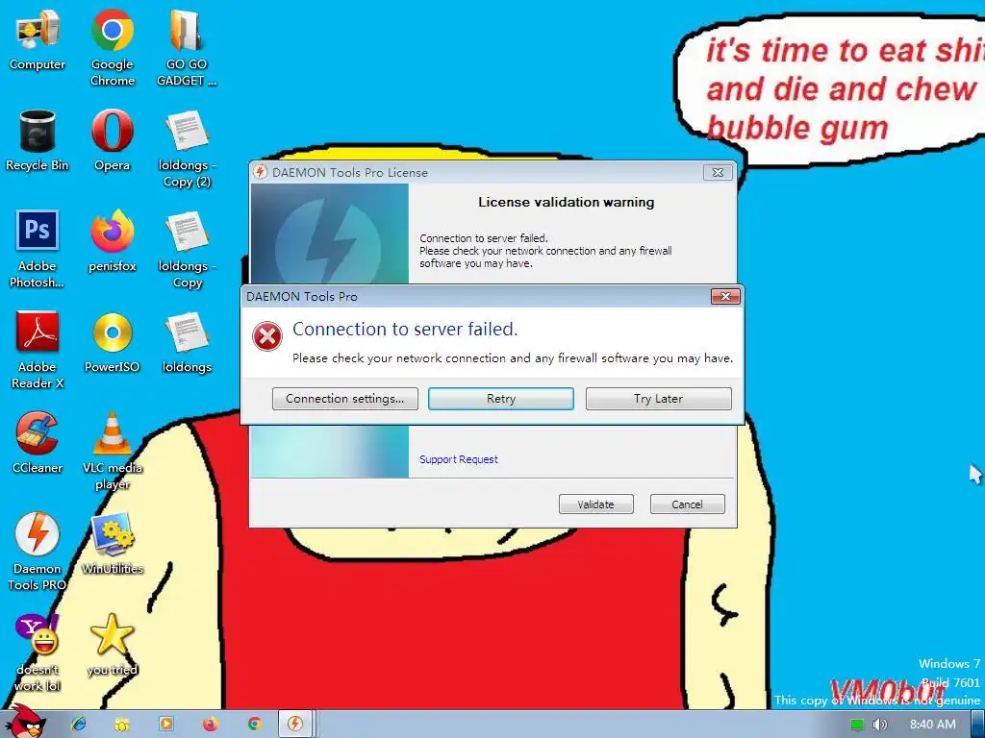The height and width of the screenshot is (738, 985).
Task: Click the Show desktop strip beside the clock
Action: [x=978, y=725]
